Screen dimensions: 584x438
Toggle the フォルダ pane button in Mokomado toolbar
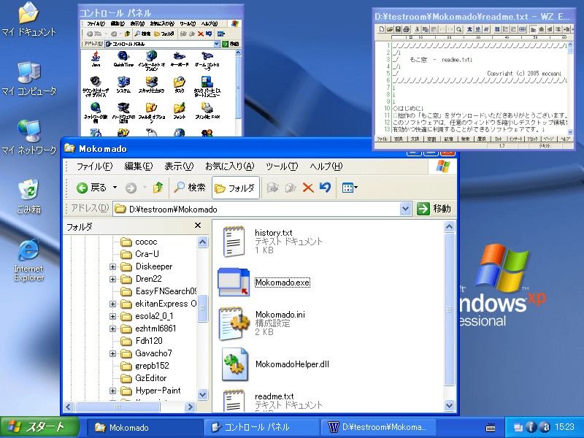coord(236,188)
